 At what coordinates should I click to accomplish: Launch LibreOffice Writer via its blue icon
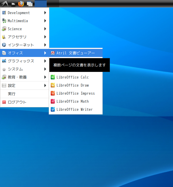(x=53, y=109)
